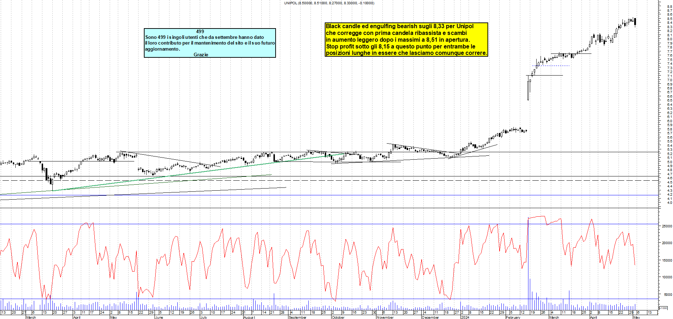
Task: Click the "6.0" price axis label
Action: pyautogui.click(x=670, y=121)
